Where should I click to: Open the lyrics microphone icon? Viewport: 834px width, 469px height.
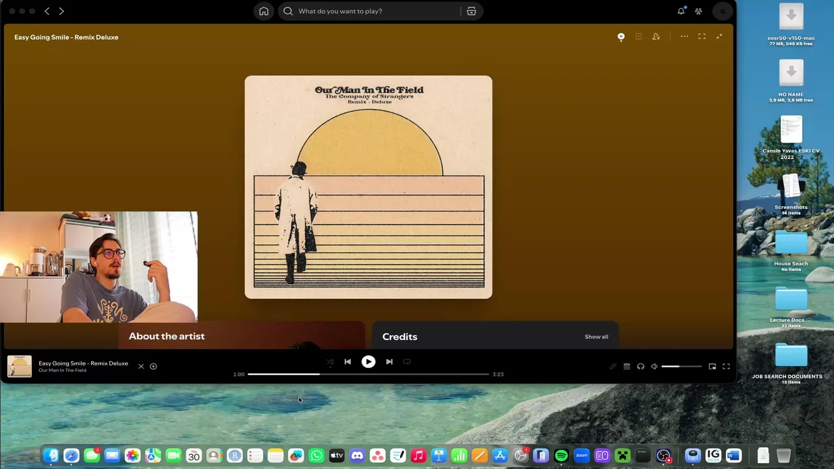tap(612, 366)
